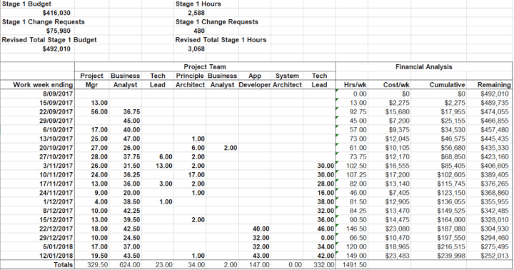This screenshot has width=514, height=270.
Task: Select the Project Team header
Action: click(x=205, y=66)
